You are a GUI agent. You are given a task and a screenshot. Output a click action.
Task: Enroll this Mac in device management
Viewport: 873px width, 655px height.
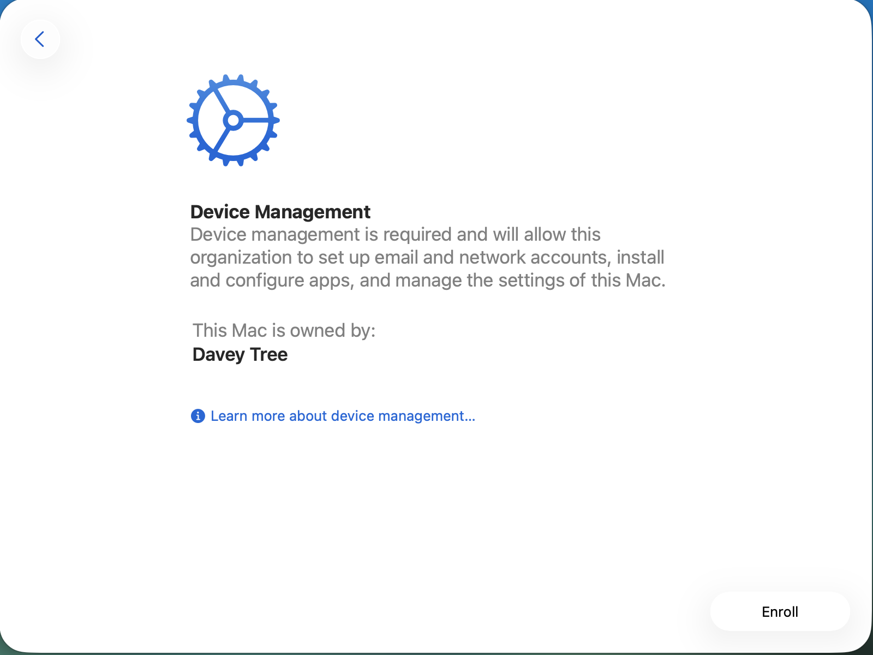(780, 611)
